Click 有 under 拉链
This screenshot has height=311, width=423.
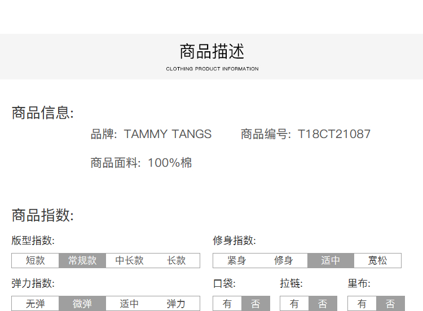(x=294, y=304)
